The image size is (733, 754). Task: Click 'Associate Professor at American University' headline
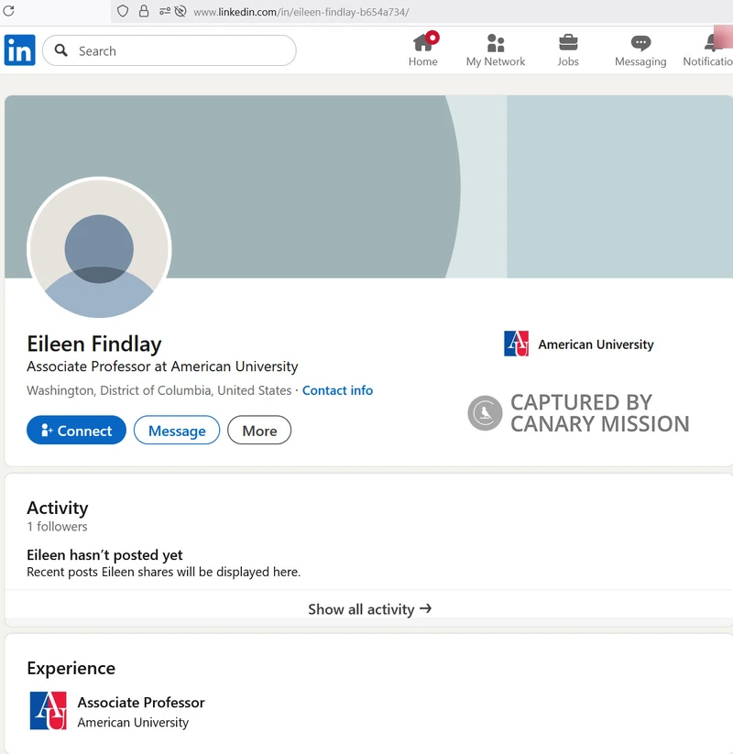pos(162,366)
